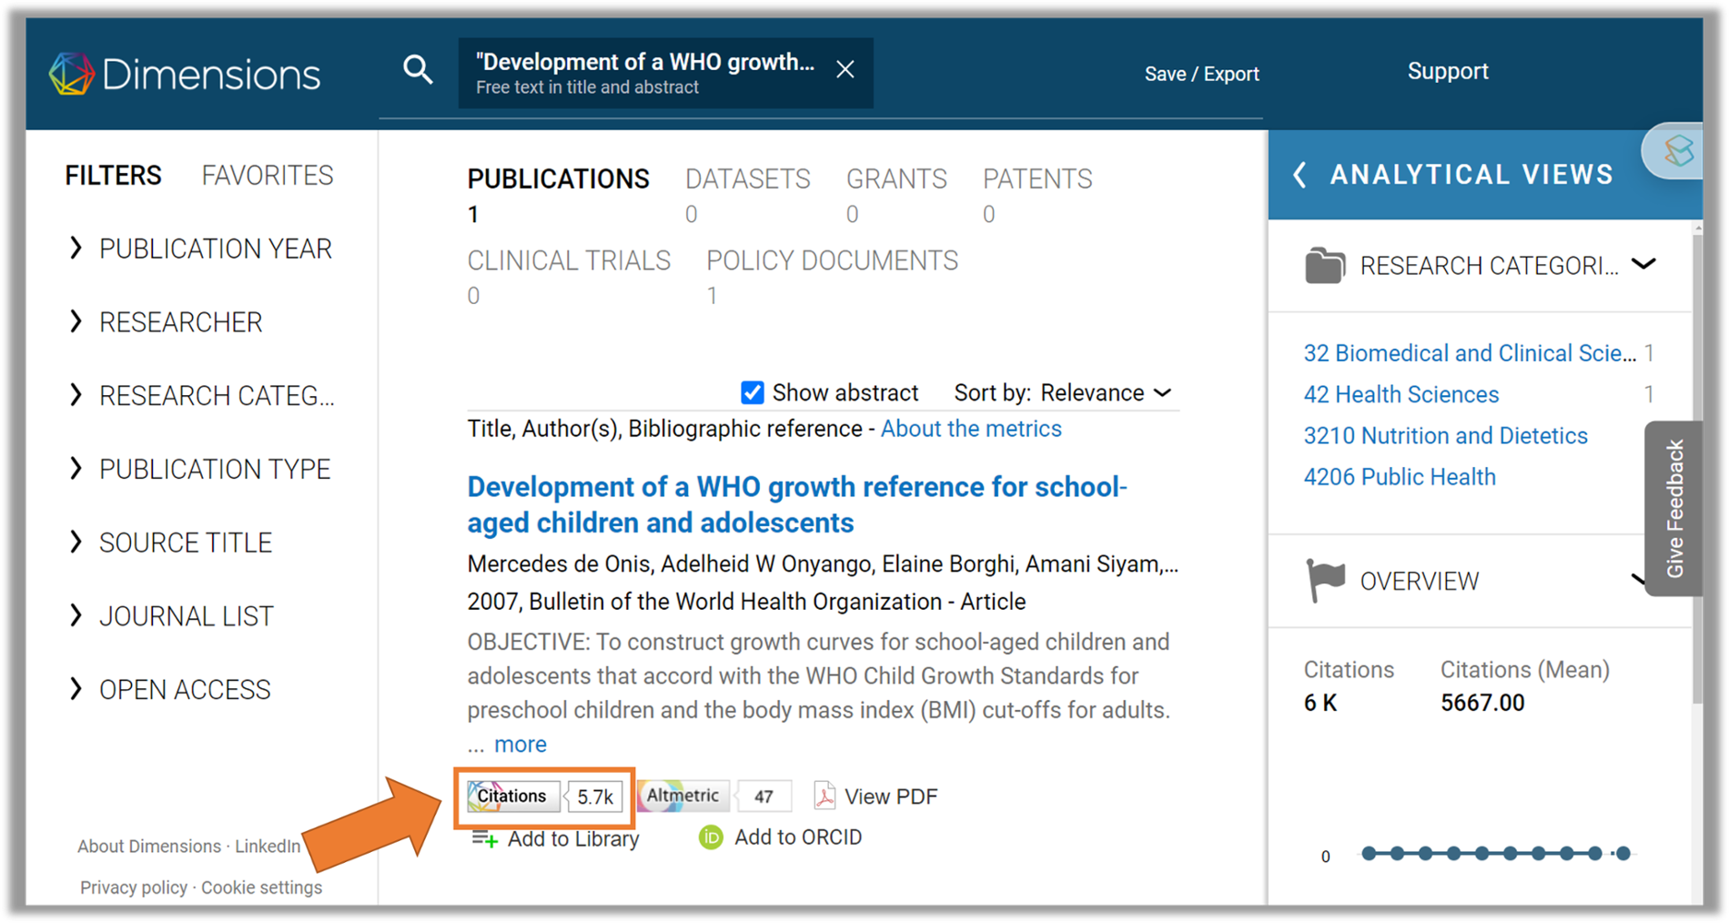Select the Datasets tab
Screen dimensions: 1729x923
(x=747, y=194)
